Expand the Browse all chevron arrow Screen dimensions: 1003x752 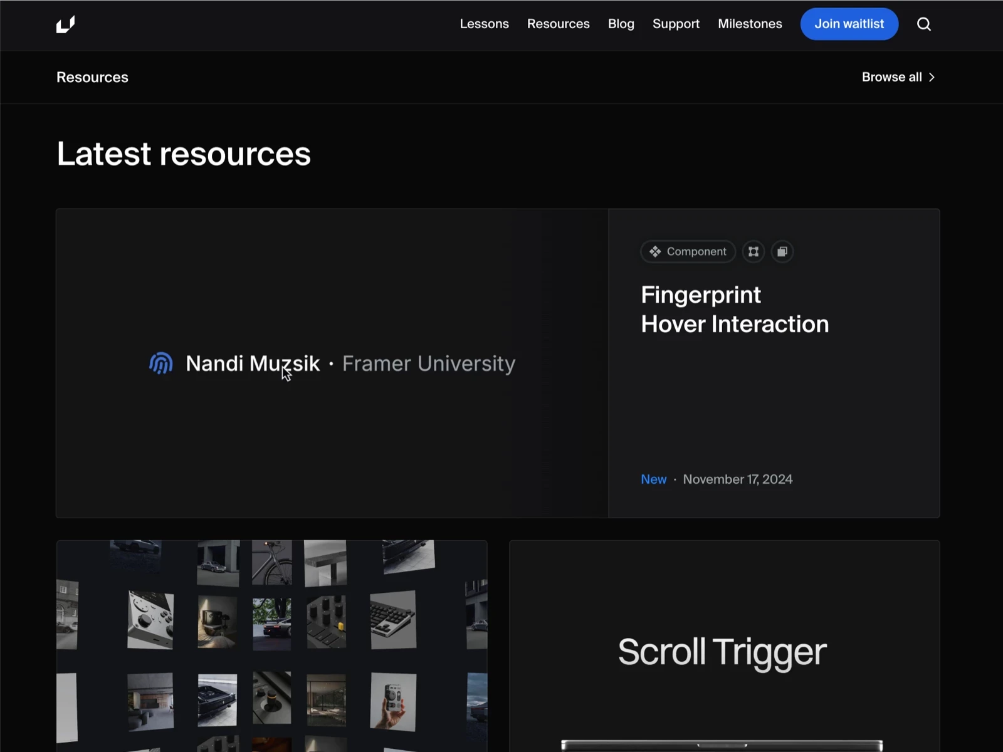pos(932,77)
